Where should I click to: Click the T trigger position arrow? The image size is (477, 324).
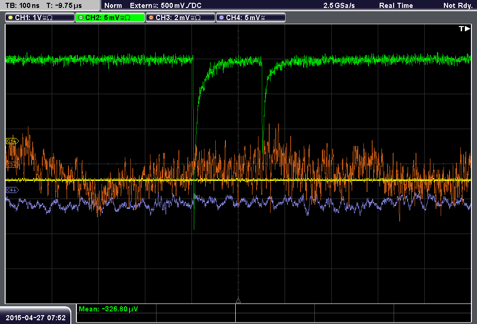464,28
